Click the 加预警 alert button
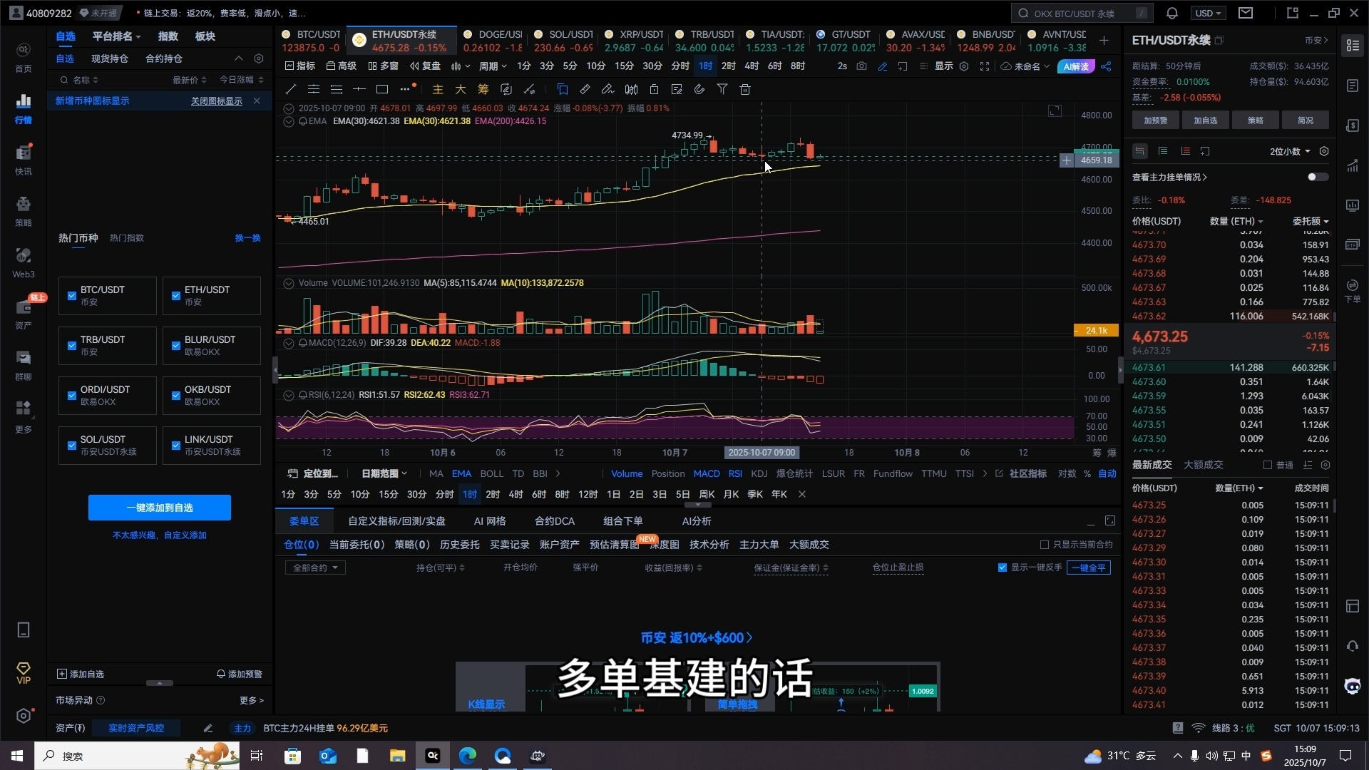 pyautogui.click(x=1155, y=120)
